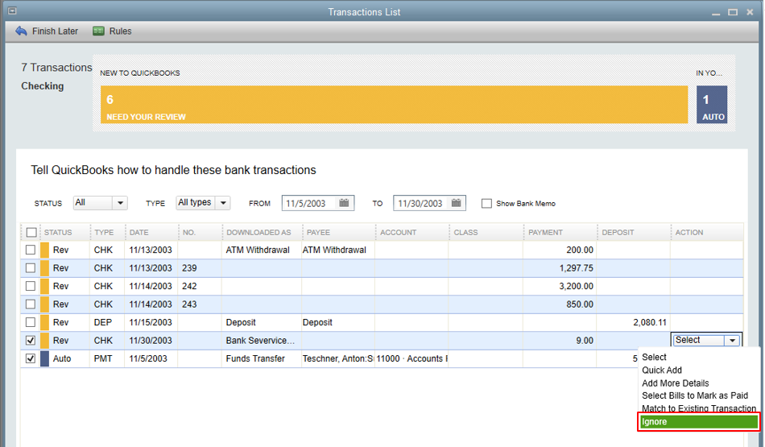765x447 pixels.
Task: Choose Select Bills to Mark as Paid
Action: point(695,395)
